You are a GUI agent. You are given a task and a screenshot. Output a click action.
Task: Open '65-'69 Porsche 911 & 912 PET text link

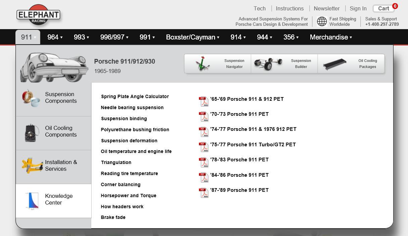[247, 99]
